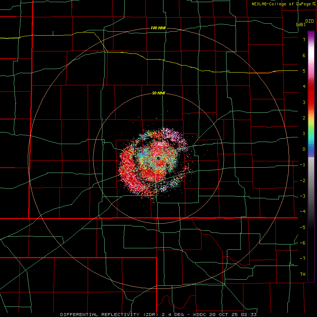The width and height of the screenshot is (317, 317).
Task: Click the DZD legend title
Action: pyautogui.click(x=310, y=21)
